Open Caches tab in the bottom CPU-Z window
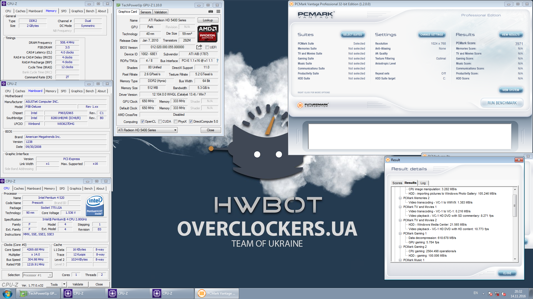This screenshot has height=299, width=533. (x=19, y=189)
